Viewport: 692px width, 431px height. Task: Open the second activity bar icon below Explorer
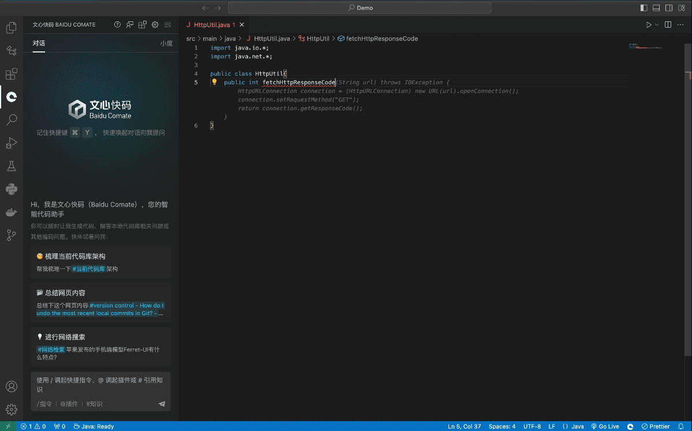tap(12, 51)
